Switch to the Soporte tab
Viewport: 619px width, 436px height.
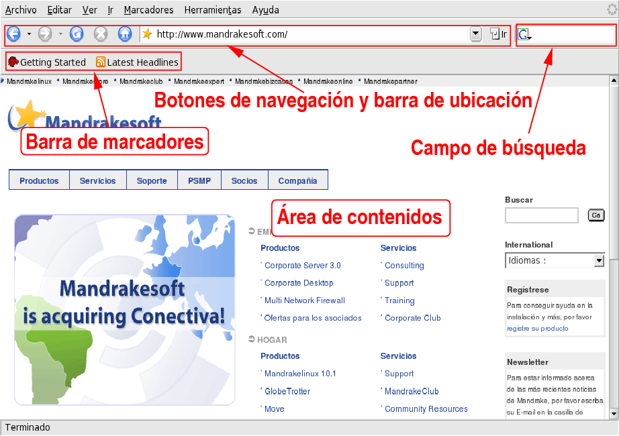(152, 180)
